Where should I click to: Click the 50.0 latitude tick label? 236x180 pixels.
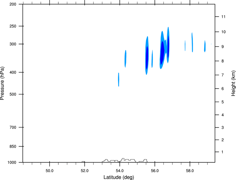(49, 171)
